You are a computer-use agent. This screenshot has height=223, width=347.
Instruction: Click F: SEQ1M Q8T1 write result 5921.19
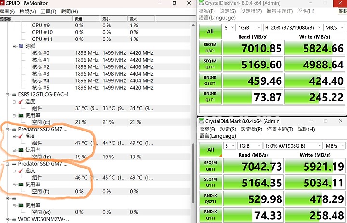[x=315, y=166]
